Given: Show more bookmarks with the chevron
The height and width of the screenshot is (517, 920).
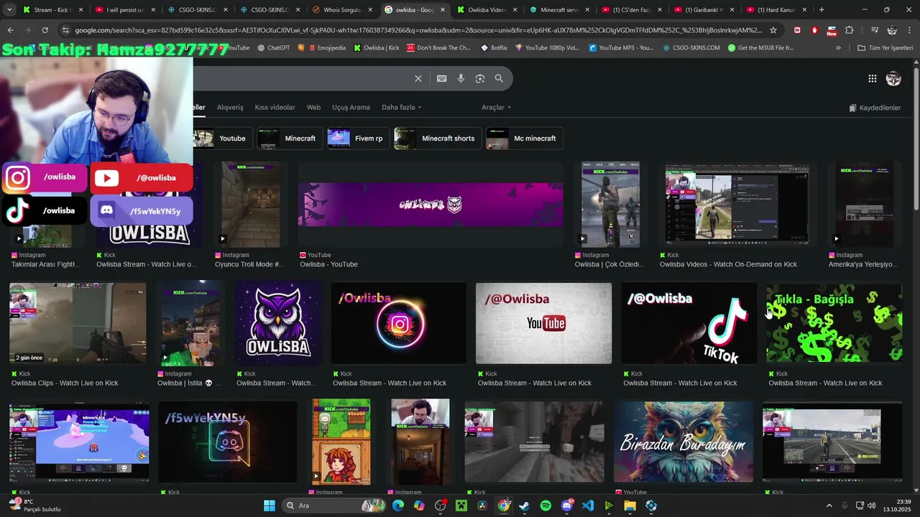Looking at the screenshot, I should 838,47.
